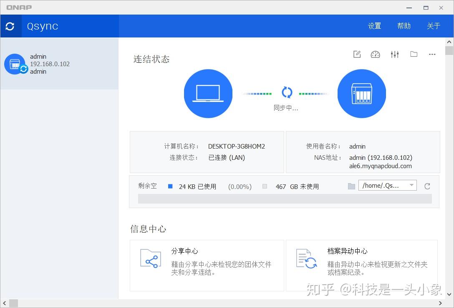454x308 pixels.
Task: Click the folder icon in the top toolbar
Action: coord(414,54)
